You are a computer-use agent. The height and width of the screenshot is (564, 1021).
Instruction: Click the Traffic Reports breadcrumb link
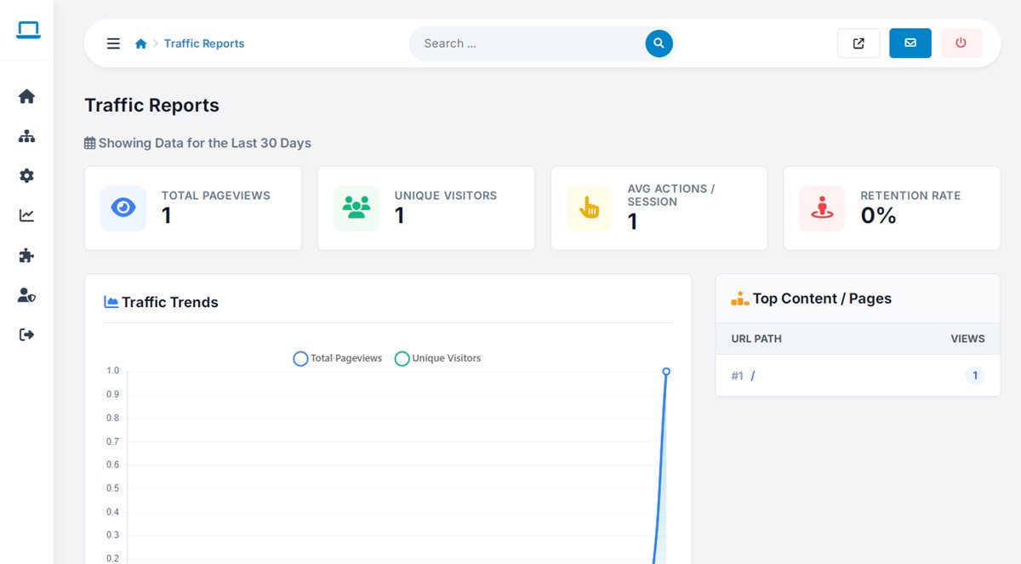pyautogui.click(x=204, y=43)
